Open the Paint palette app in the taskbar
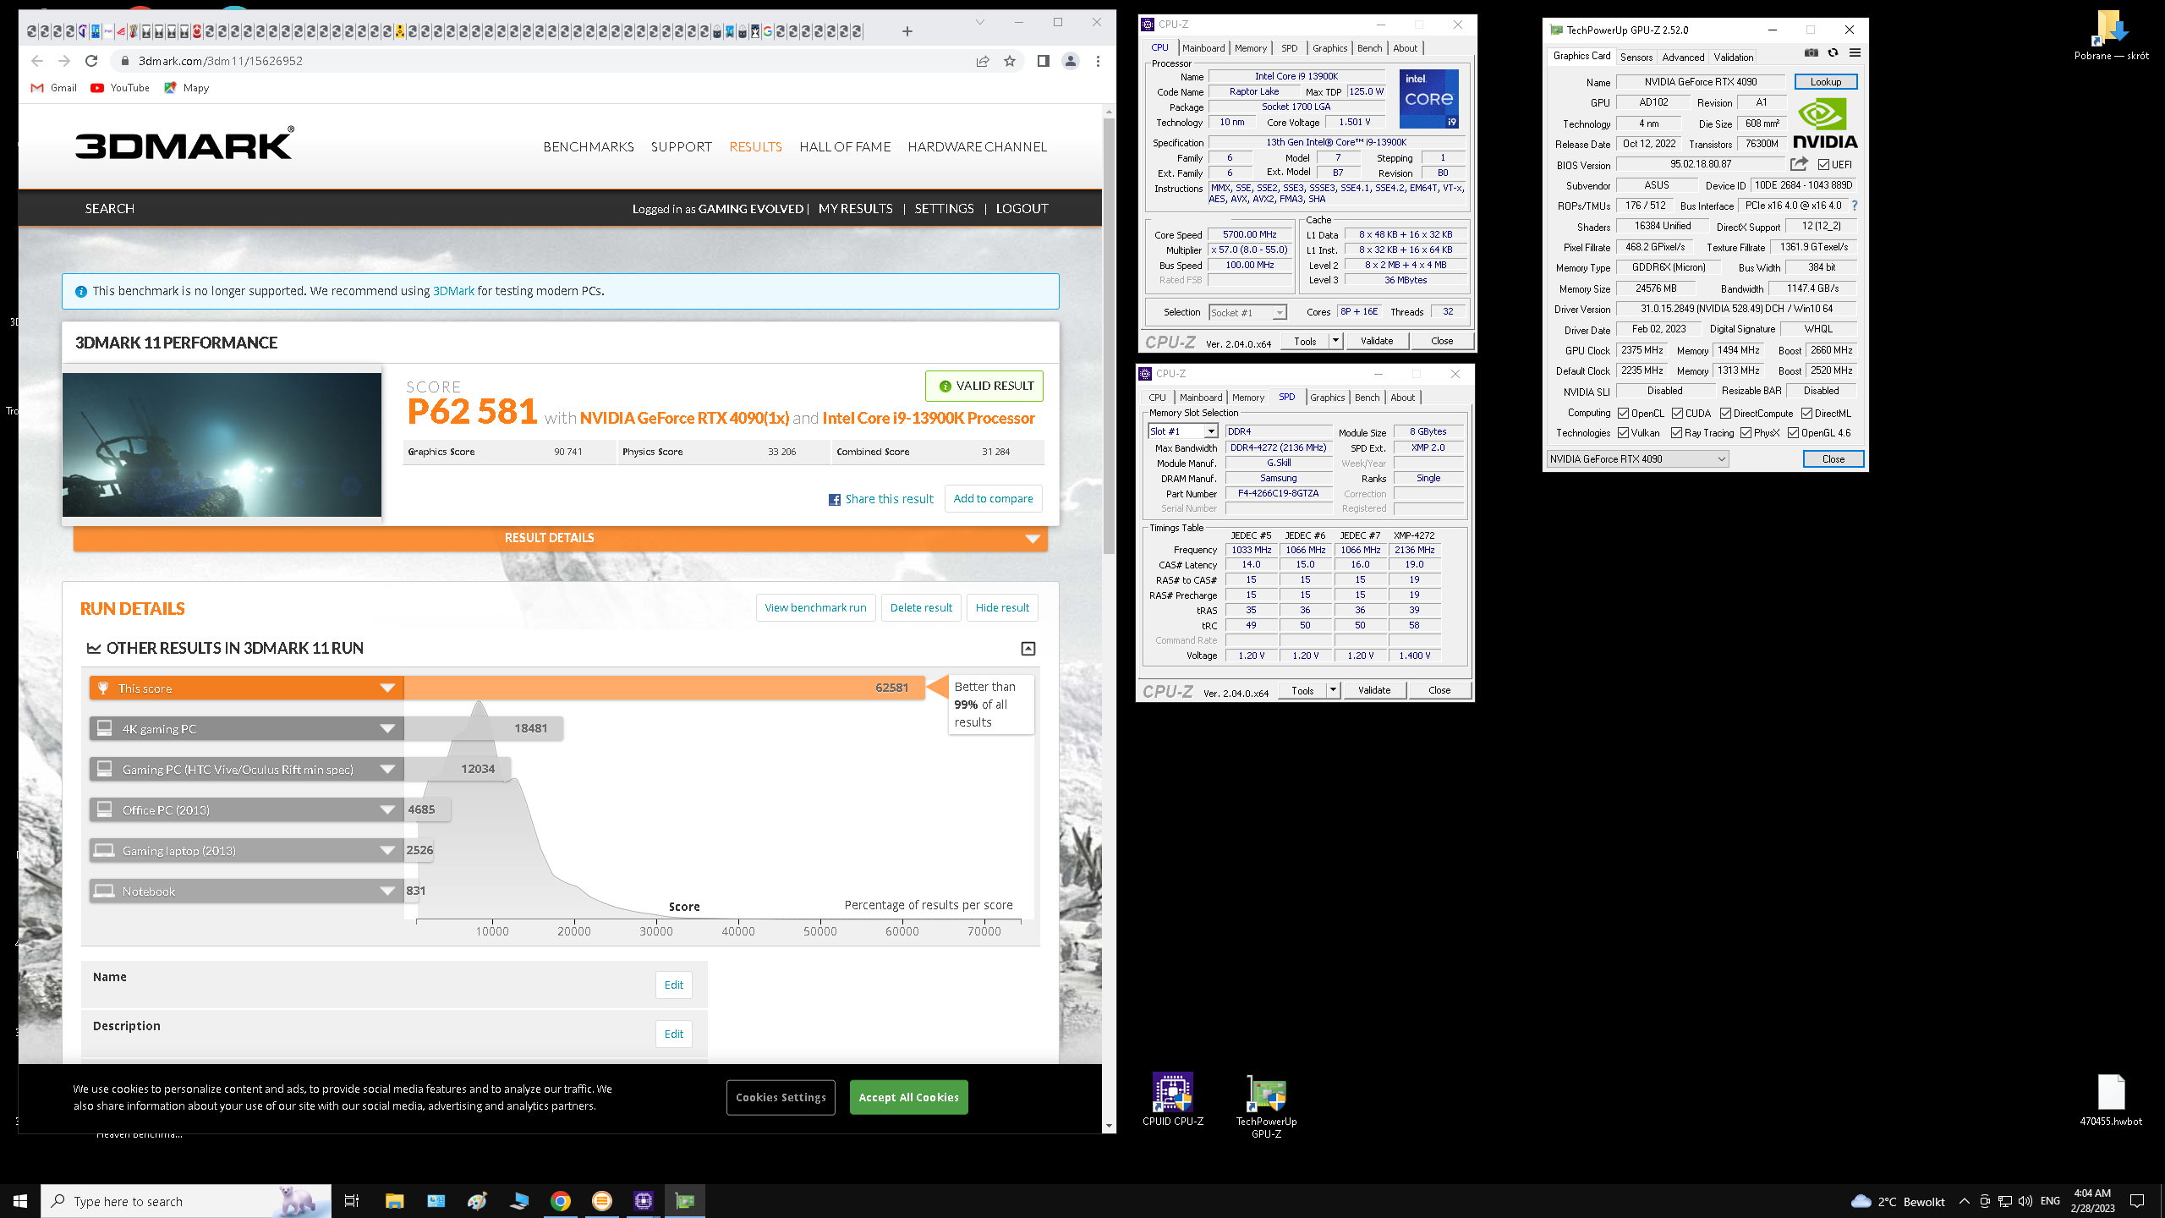 click(478, 1201)
